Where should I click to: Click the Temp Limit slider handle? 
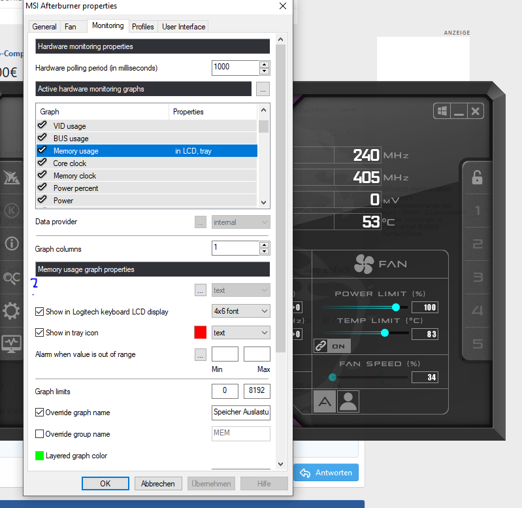pos(385,333)
